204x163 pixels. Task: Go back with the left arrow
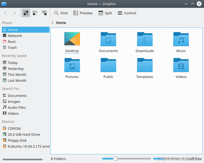point(5,13)
